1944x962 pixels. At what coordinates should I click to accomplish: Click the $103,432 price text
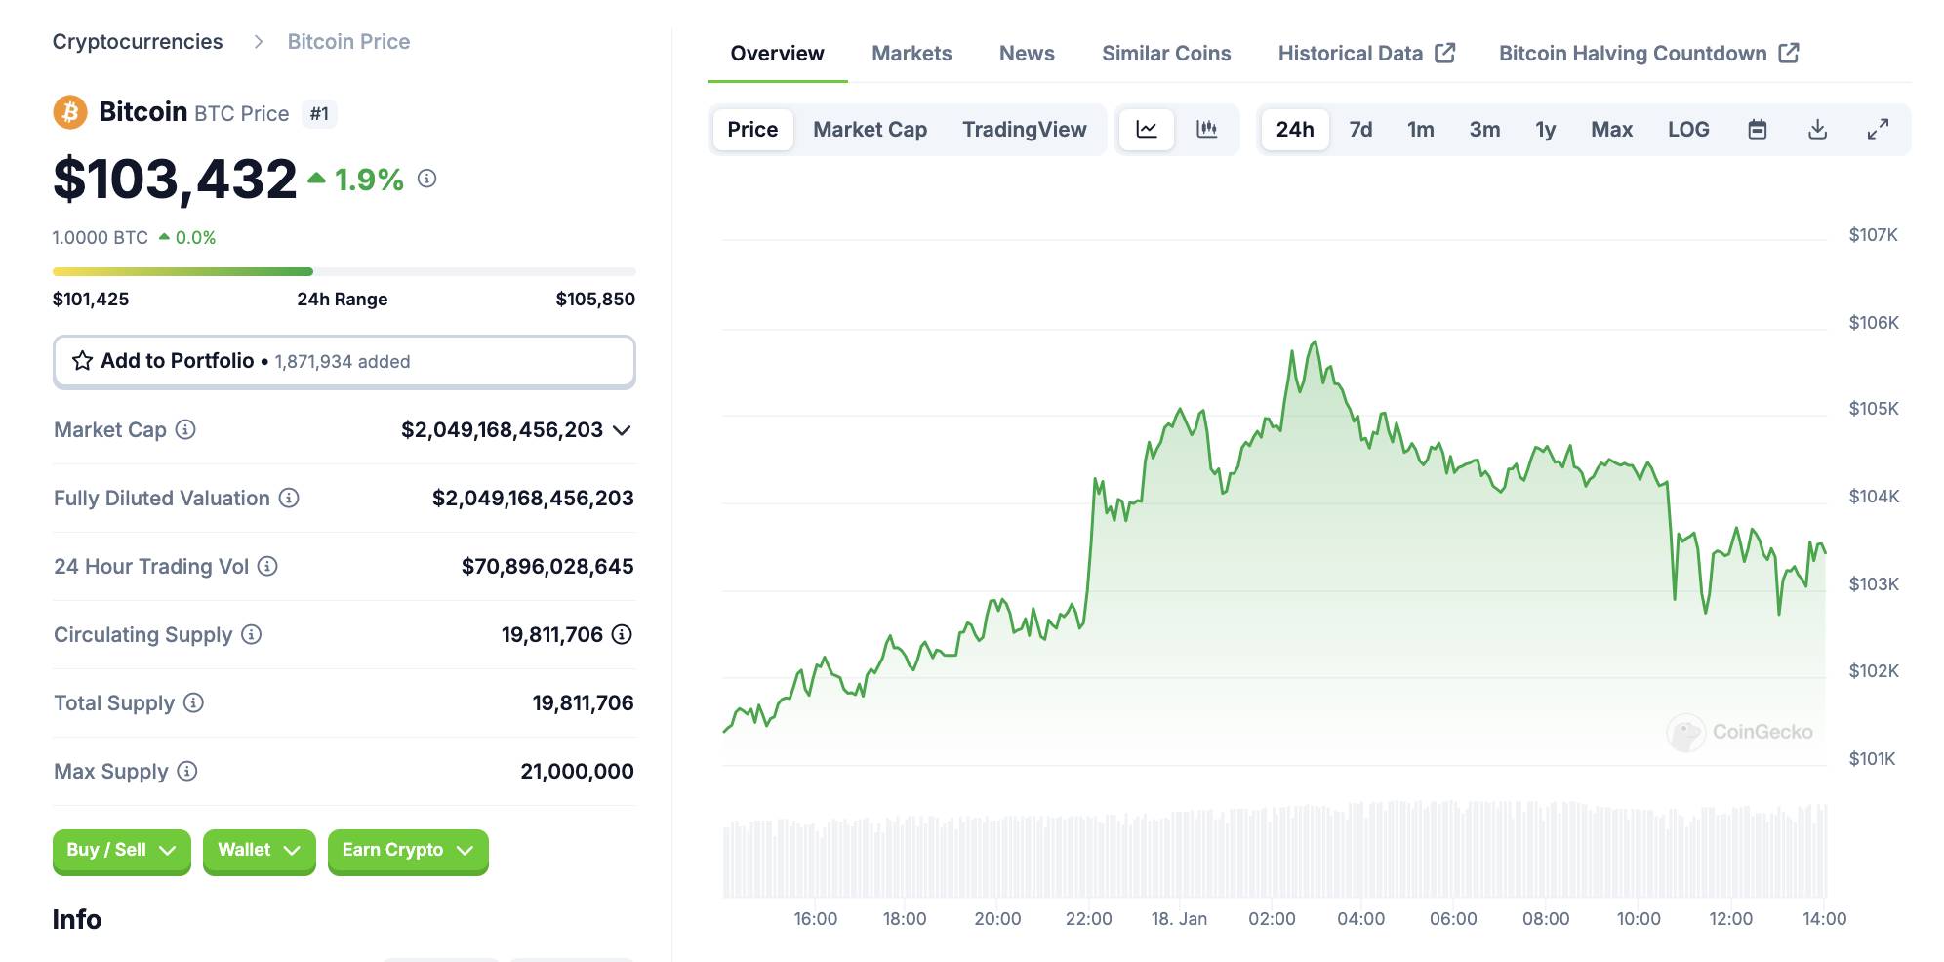coord(175,179)
